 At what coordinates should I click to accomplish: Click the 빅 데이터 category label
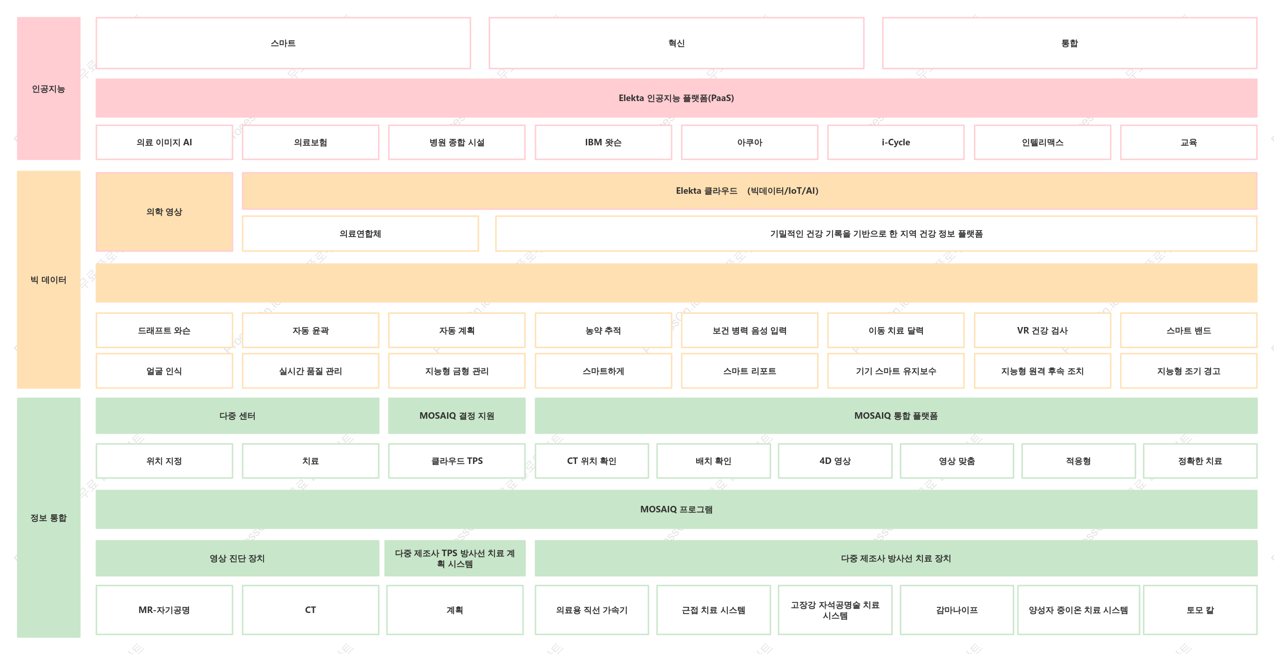pyautogui.click(x=48, y=279)
